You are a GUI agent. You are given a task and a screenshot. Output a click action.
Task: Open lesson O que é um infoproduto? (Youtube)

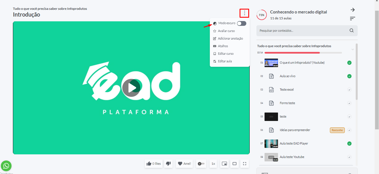pyautogui.click(x=302, y=63)
